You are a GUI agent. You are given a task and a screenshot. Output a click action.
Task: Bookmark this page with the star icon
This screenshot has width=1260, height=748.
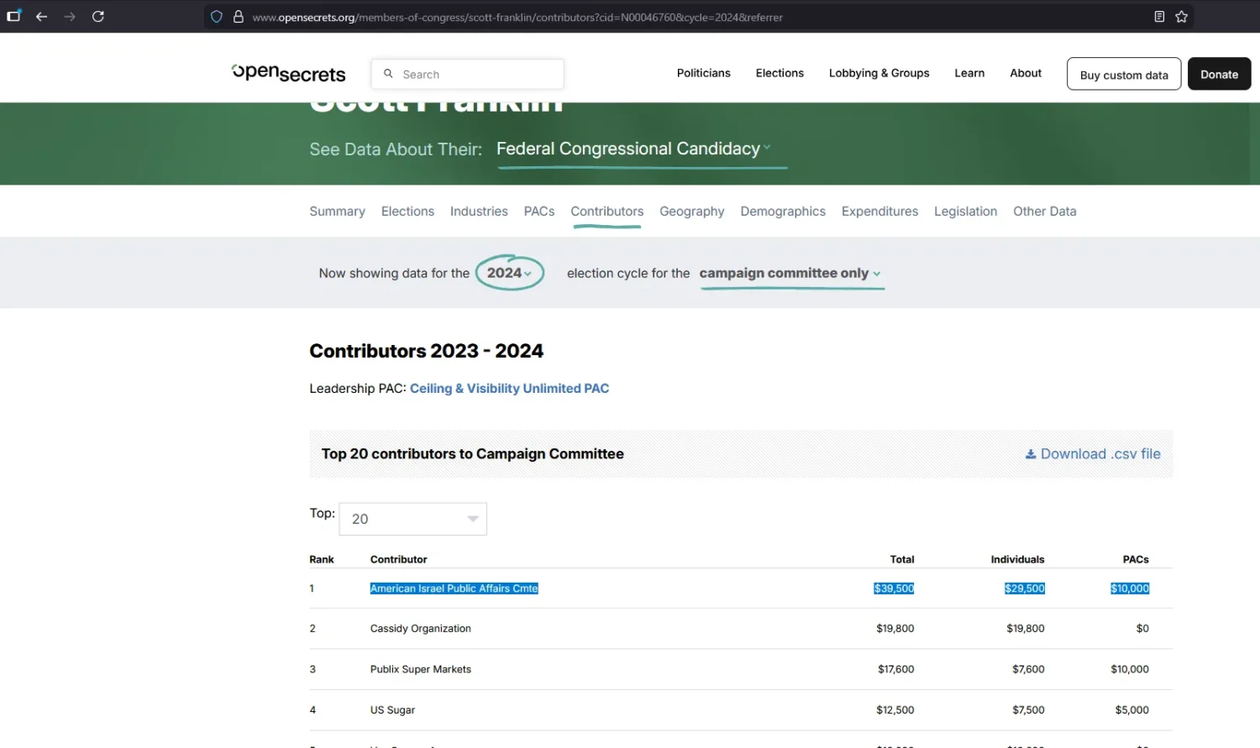pos(1182,17)
